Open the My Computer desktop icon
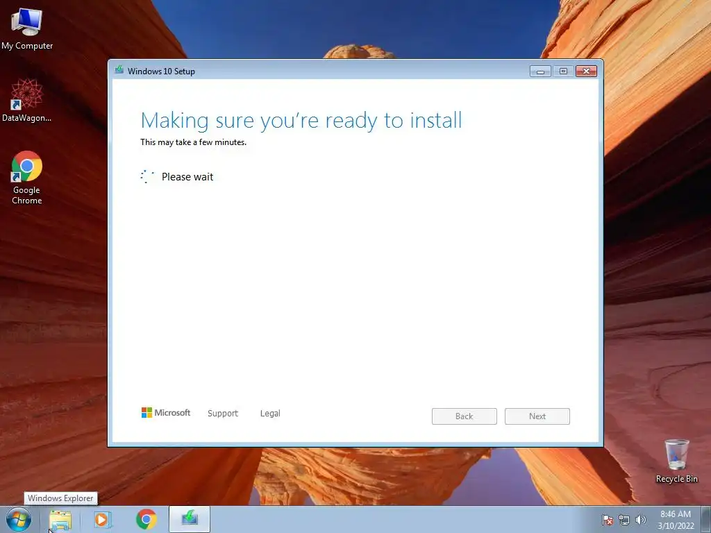The width and height of the screenshot is (711, 533). (x=27, y=28)
